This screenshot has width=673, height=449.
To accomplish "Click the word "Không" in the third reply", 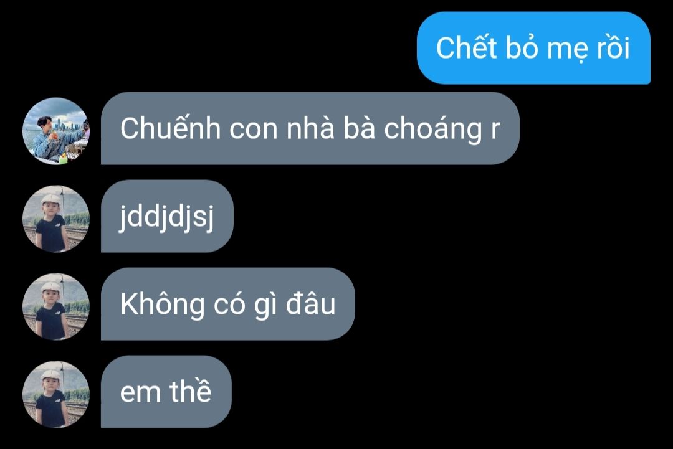I will pos(163,305).
